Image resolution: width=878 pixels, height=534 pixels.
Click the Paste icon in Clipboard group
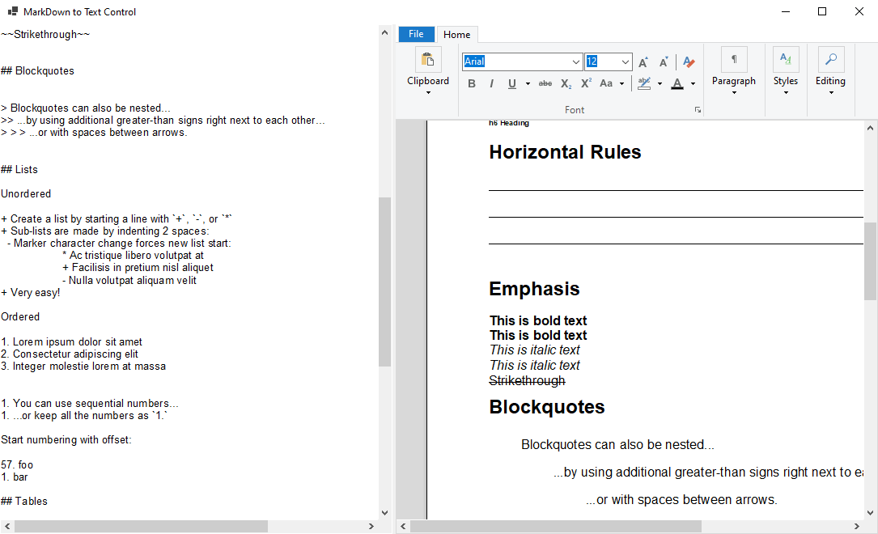pyautogui.click(x=428, y=59)
